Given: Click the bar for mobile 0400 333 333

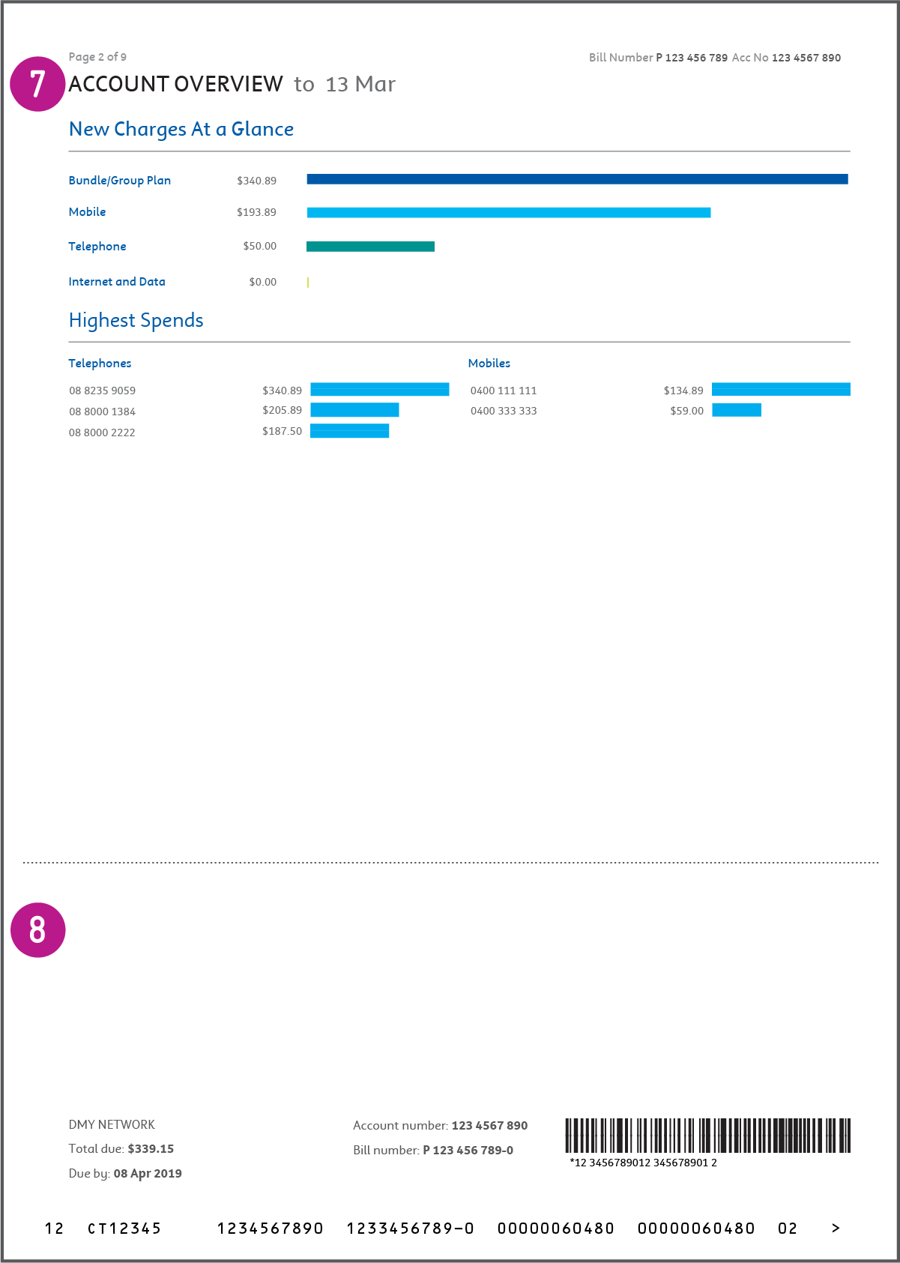Looking at the screenshot, I should [736, 410].
